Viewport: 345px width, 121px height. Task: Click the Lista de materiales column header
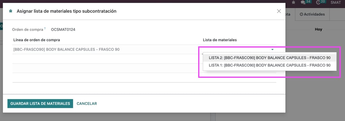pyautogui.click(x=220, y=40)
